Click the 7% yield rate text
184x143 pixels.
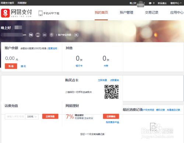coord(70,117)
